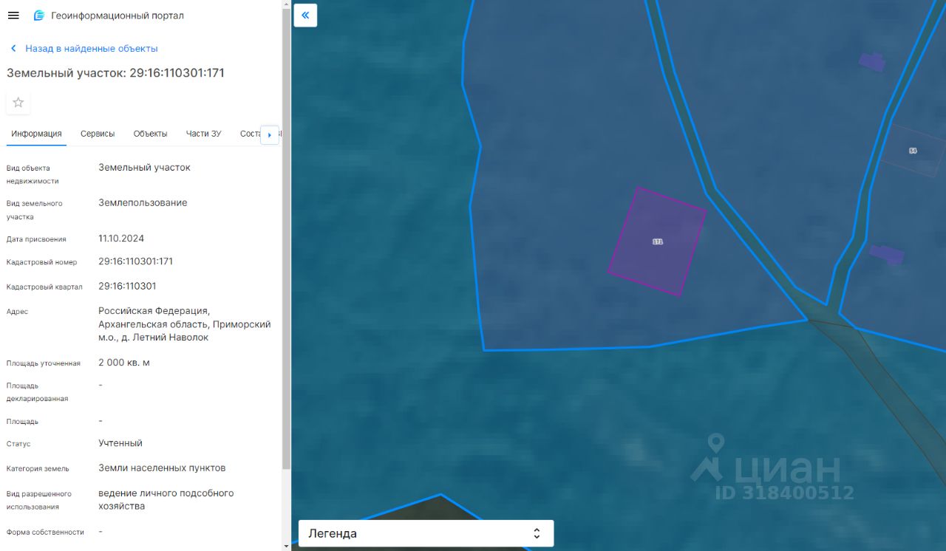The height and width of the screenshot is (551, 946).
Task: Go back via 'Назад в найденные объекты' link
Action: (92, 49)
